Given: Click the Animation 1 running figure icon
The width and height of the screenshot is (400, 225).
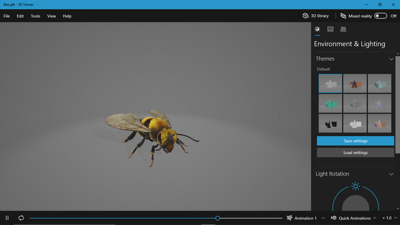Looking at the screenshot, I should tap(289, 218).
